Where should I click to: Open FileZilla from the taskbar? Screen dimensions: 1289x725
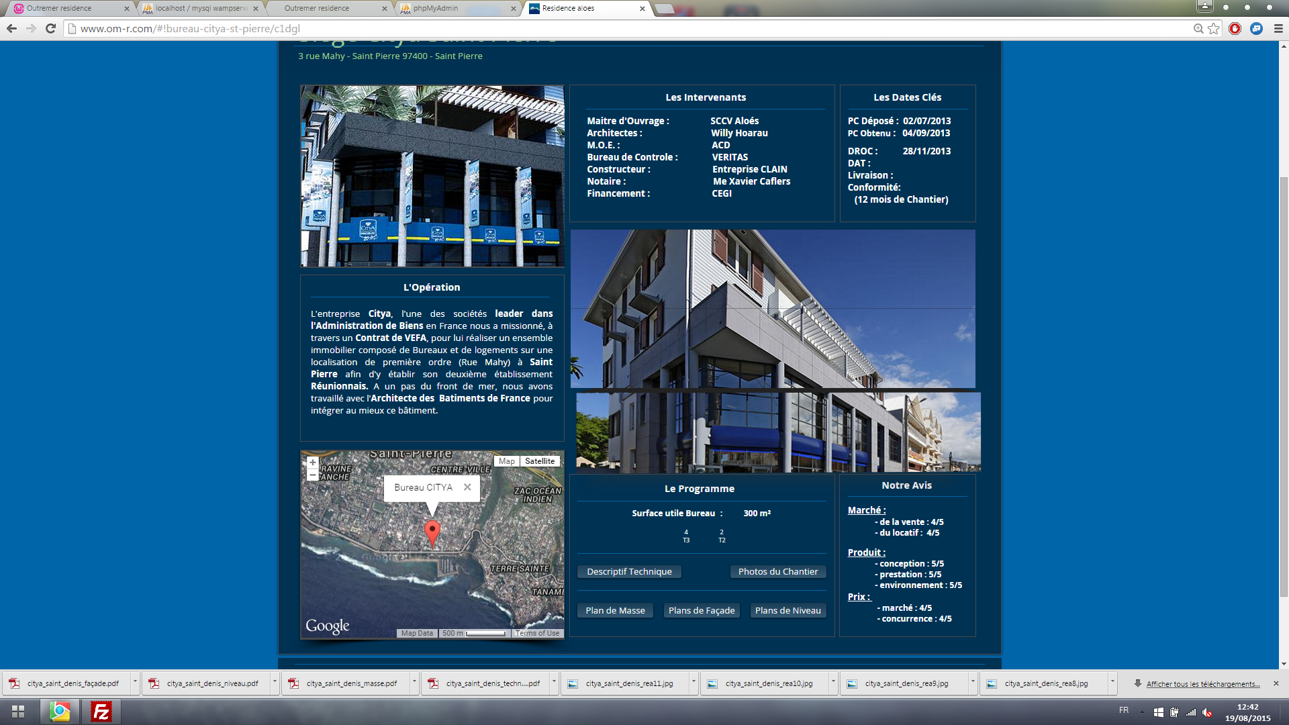tap(101, 711)
